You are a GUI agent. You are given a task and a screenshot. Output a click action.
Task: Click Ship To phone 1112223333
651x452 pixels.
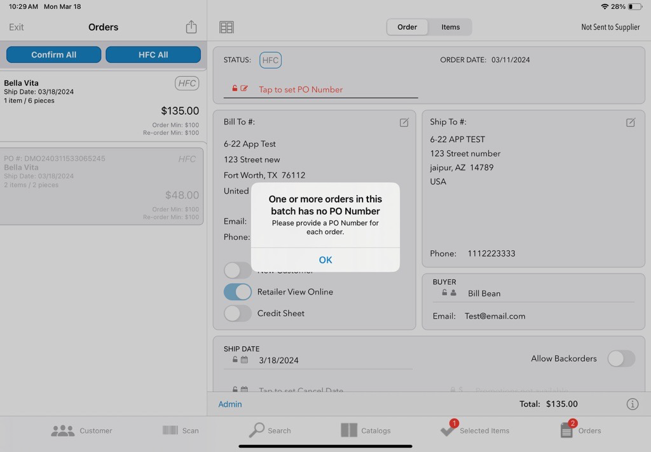(491, 253)
